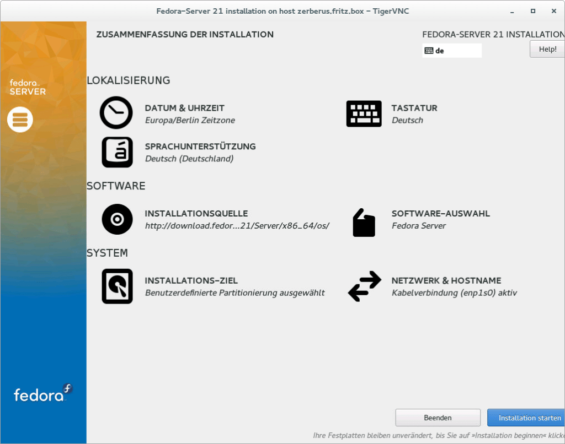
Task: Open the Help! button
Action: (547, 49)
